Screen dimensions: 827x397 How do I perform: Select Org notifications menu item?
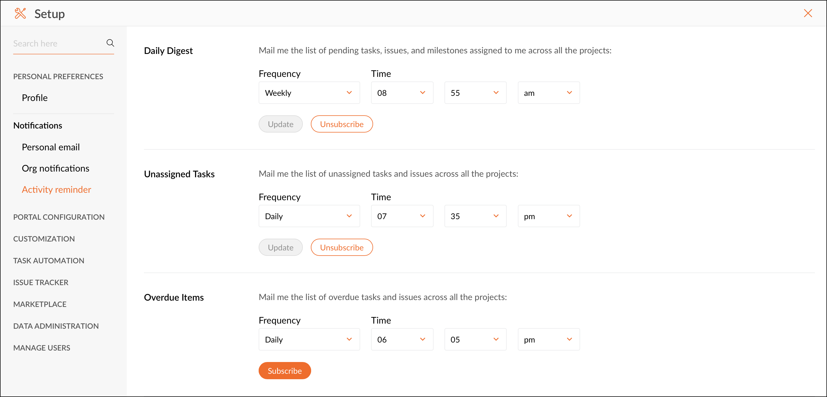click(x=56, y=168)
